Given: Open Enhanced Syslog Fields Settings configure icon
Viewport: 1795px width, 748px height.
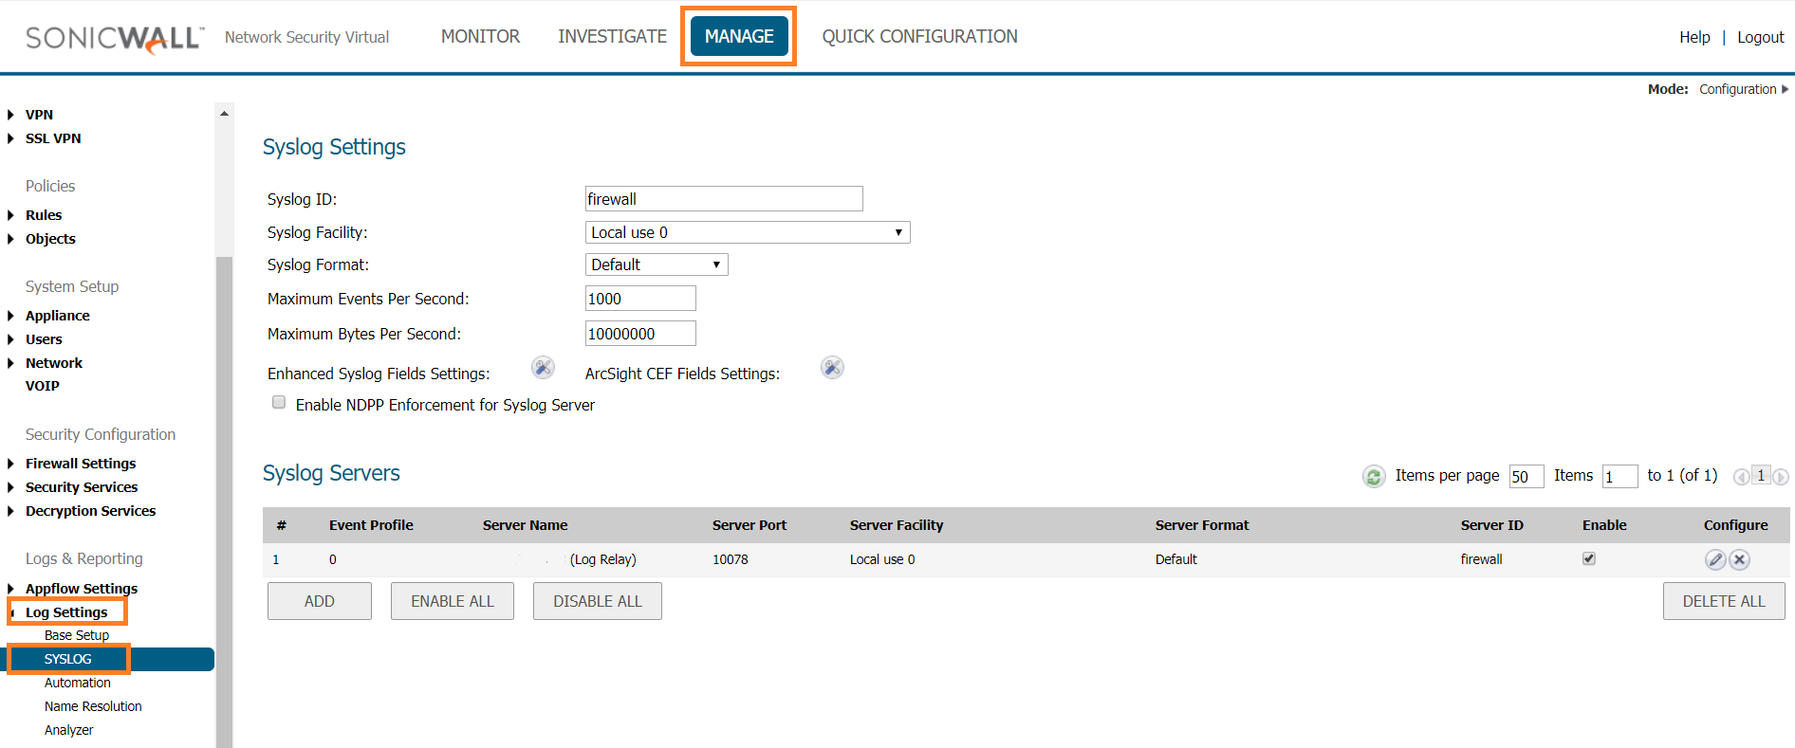Looking at the screenshot, I should click(x=543, y=368).
